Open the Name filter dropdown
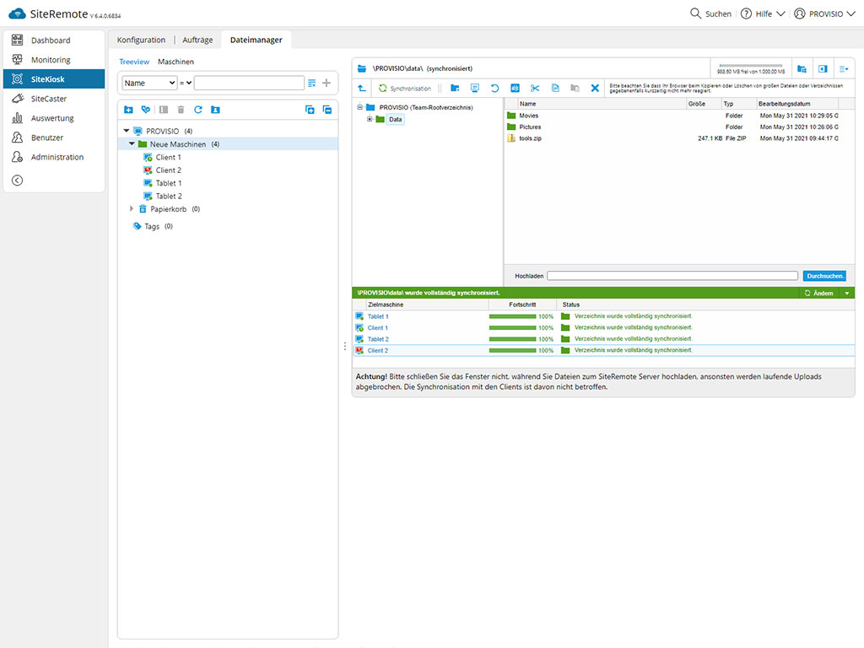 (149, 83)
